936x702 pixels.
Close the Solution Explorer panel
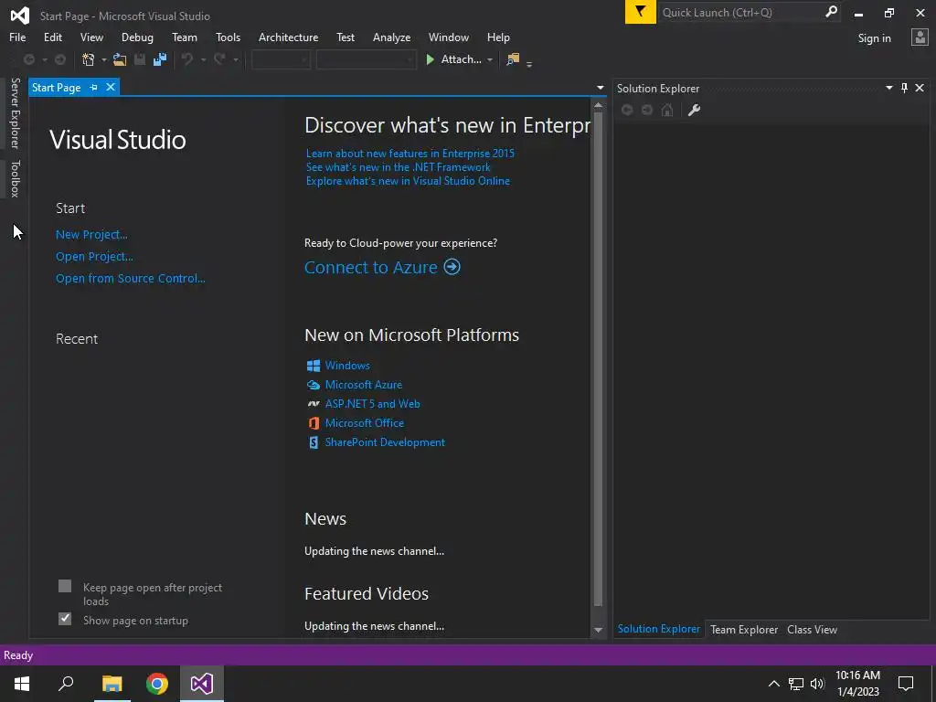[920, 88]
